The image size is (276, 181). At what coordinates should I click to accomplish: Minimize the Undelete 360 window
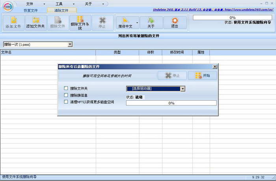point(261,3)
